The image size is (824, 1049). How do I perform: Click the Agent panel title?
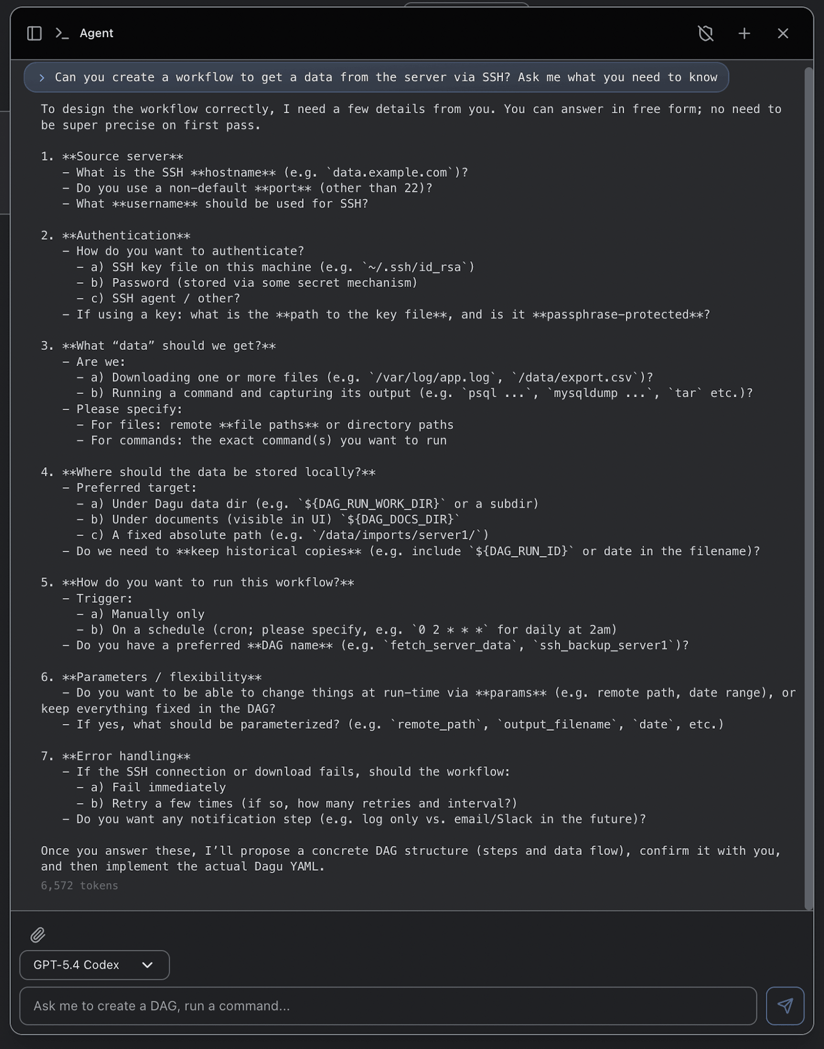[97, 34]
